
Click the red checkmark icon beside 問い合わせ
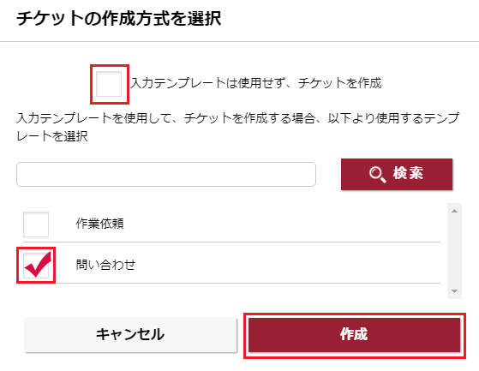click(x=39, y=264)
